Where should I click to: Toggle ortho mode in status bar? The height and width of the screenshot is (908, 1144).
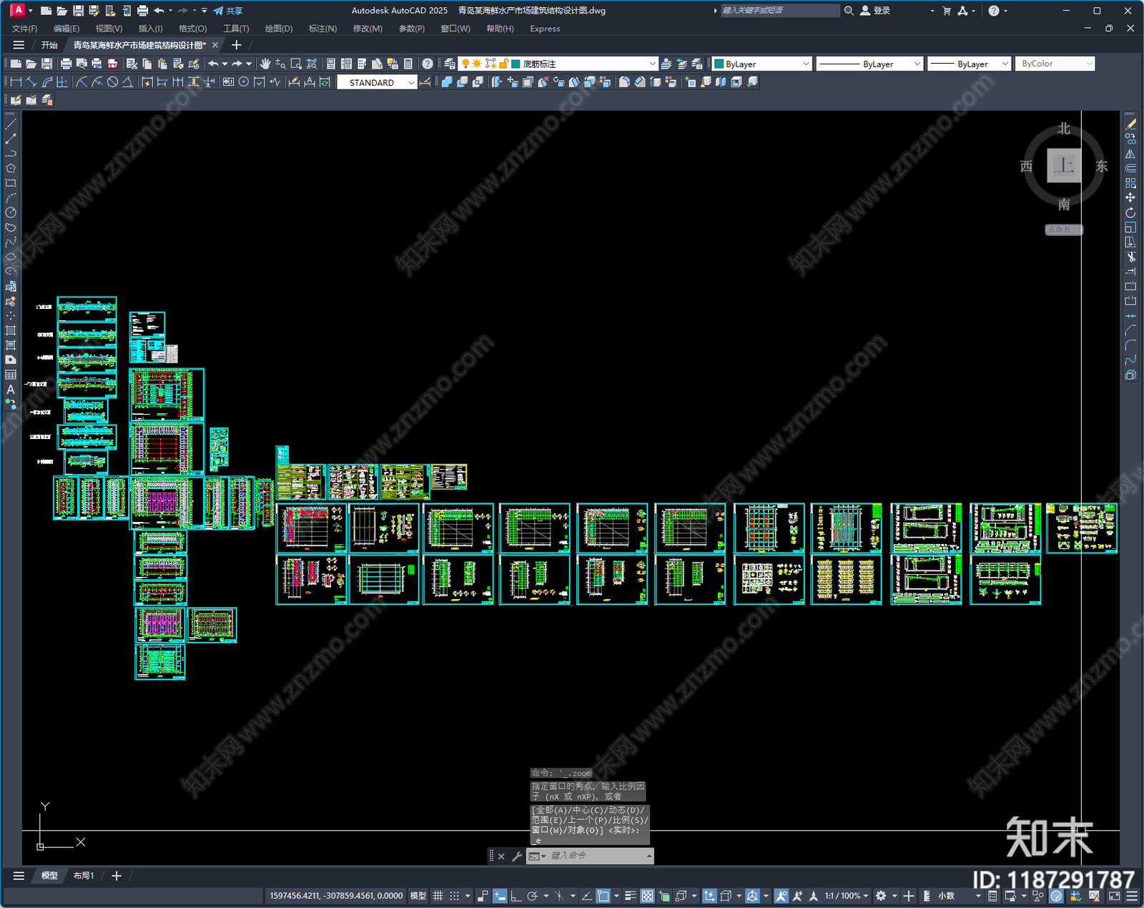[516, 896]
